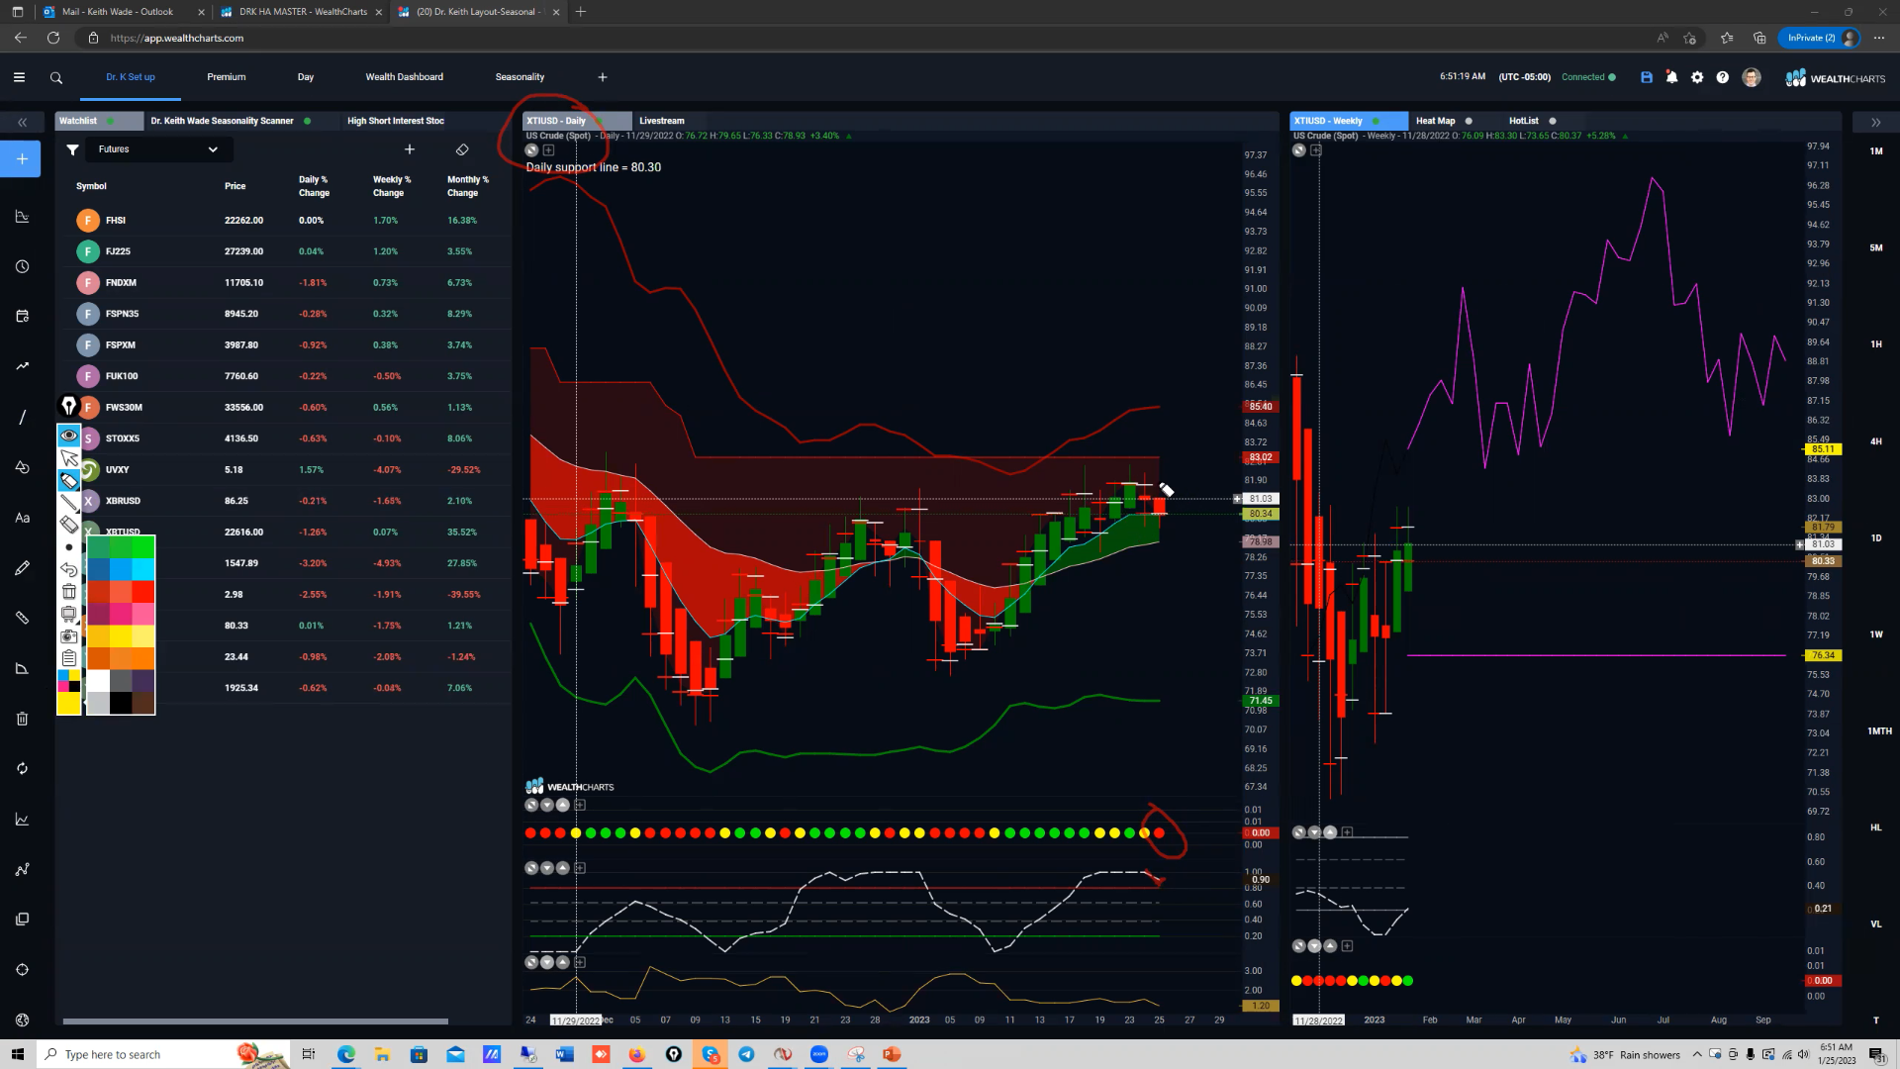Image resolution: width=1900 pixels, height=1069 pixels.
Task: Toggle the highlighter tool in annotation toolbar
Action: click(x=69, y=481)
